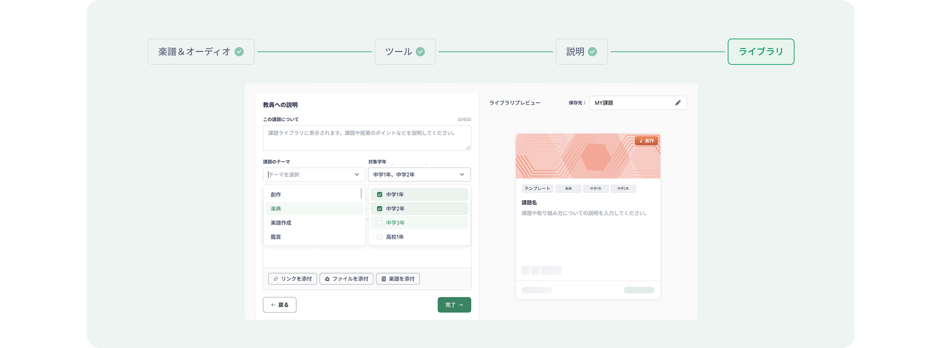
Task: Collapse the 対象学年 dropdown chevron
Action: [462, 175]
